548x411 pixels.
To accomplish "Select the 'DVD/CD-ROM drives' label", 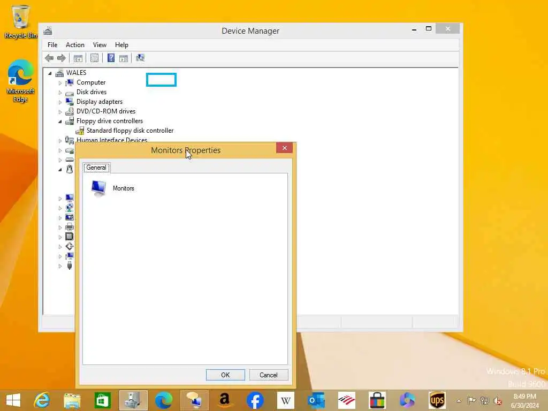I will (x=106, y=111).
